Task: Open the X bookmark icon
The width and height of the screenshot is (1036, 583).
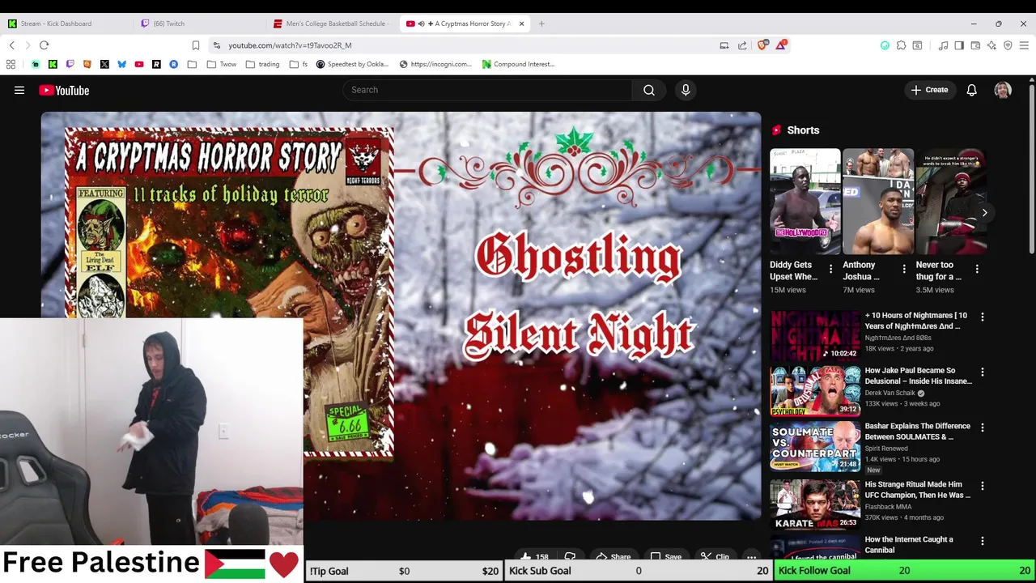Action: (104, 64)
